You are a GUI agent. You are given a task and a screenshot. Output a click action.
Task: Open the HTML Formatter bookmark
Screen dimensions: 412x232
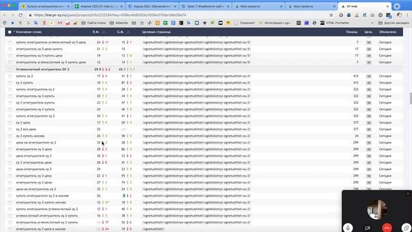335,23
